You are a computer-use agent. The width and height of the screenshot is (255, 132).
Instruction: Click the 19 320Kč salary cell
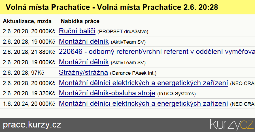pos(43,93)
